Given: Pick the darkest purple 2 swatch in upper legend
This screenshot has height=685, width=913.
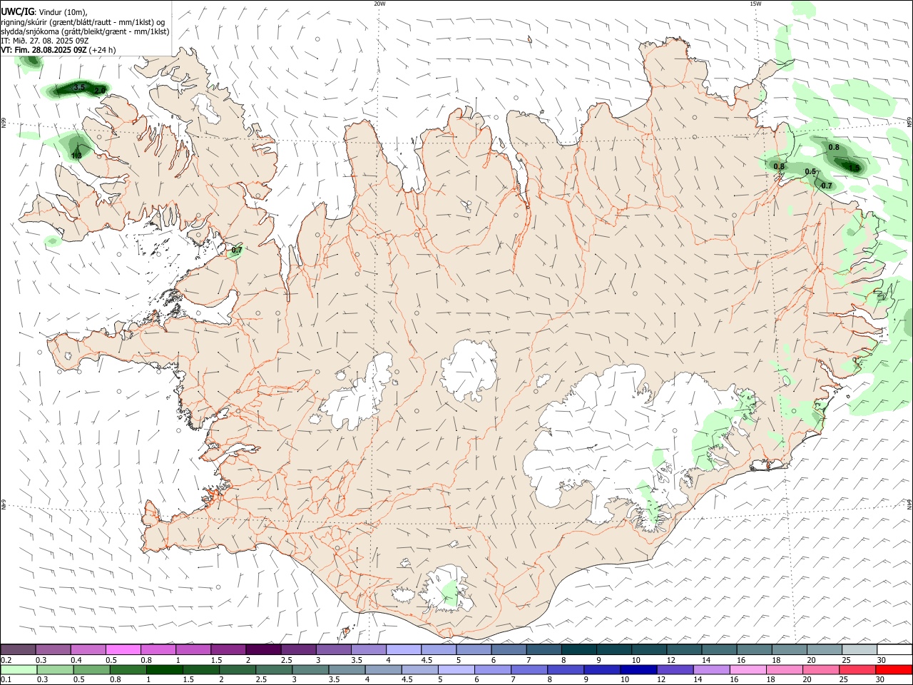Looking at the screenshot, I should coord(264,649).
